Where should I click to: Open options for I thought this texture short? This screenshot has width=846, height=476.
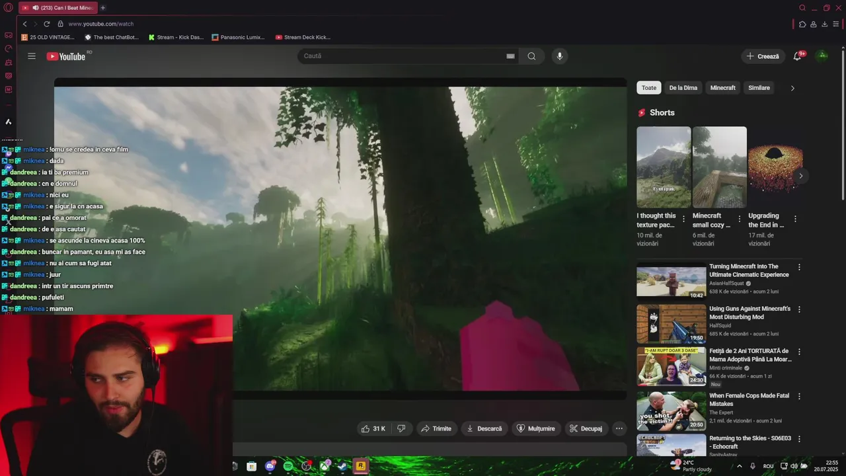point(683,219)
